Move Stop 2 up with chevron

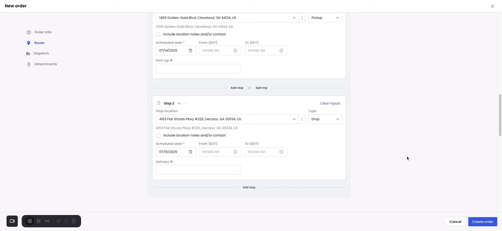tap(179, 103)
